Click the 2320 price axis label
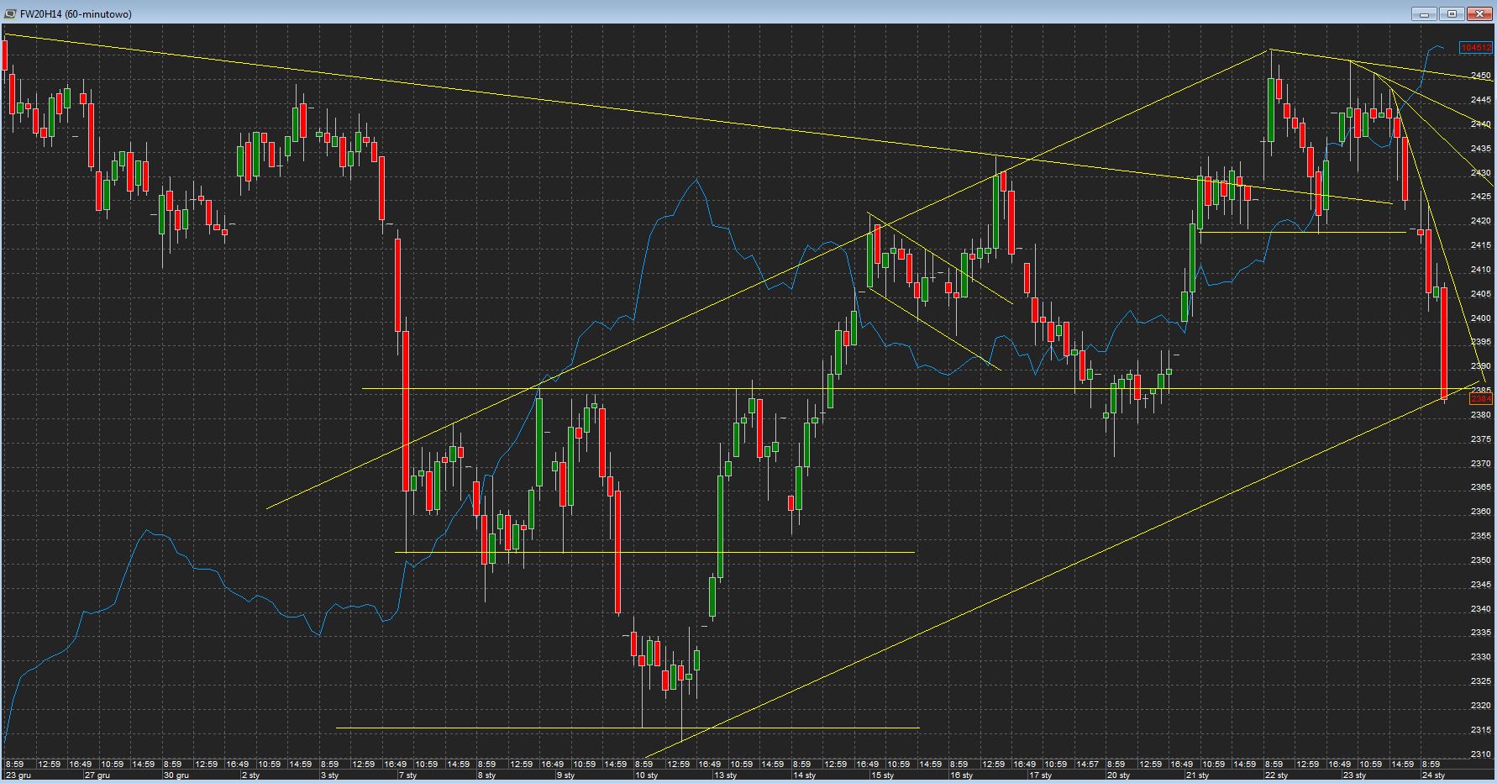This screenshot has height=783, width=1497. [x=1481, y=706]
